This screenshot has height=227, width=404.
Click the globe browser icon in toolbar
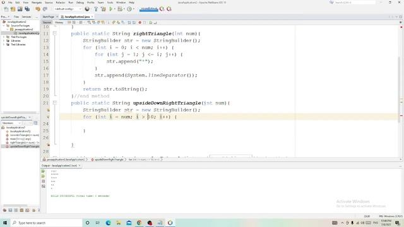tap(87, 9)
